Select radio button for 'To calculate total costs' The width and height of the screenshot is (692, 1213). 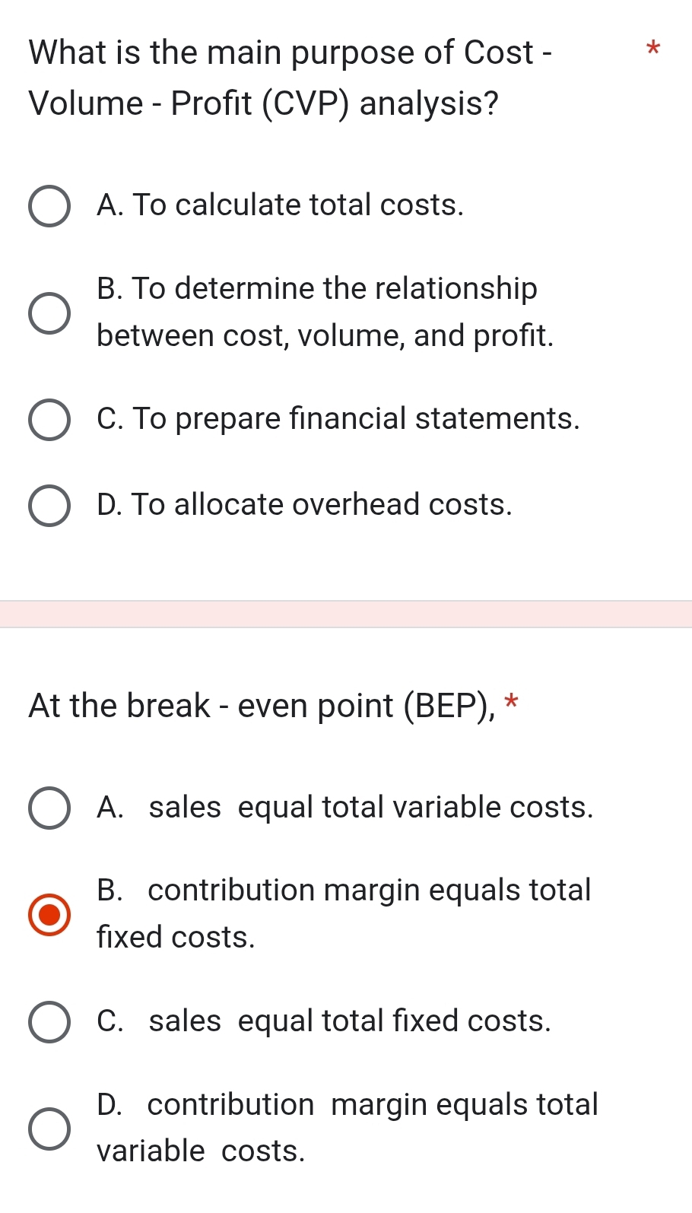tap(49, 206)
